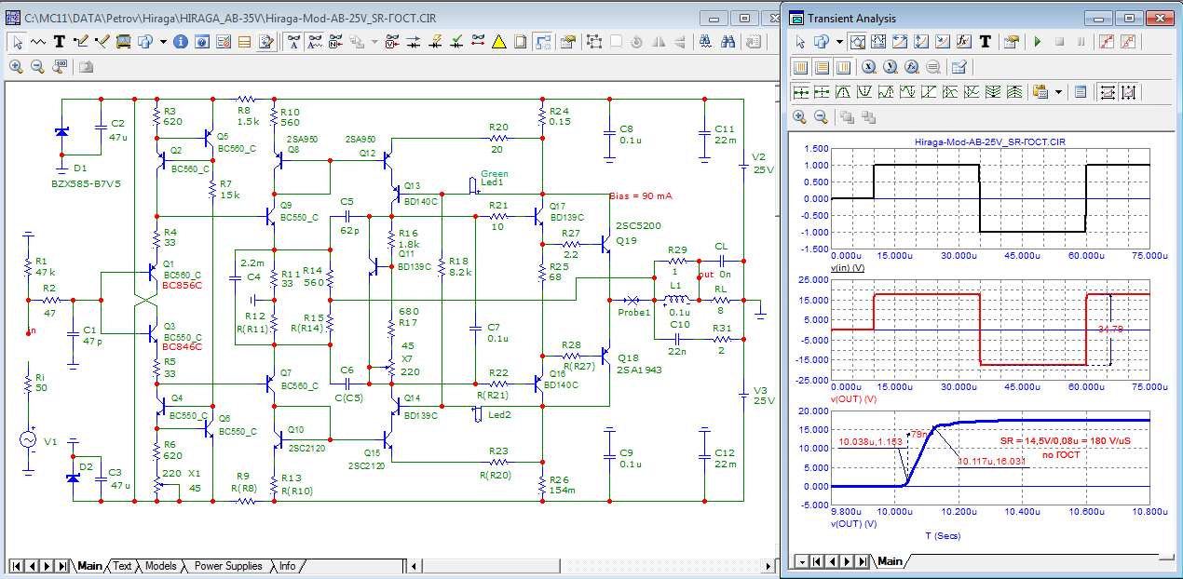
Task: Expand the clipboard paste dropdown in analysis toolbar
Action: [x=1059, y=92]
